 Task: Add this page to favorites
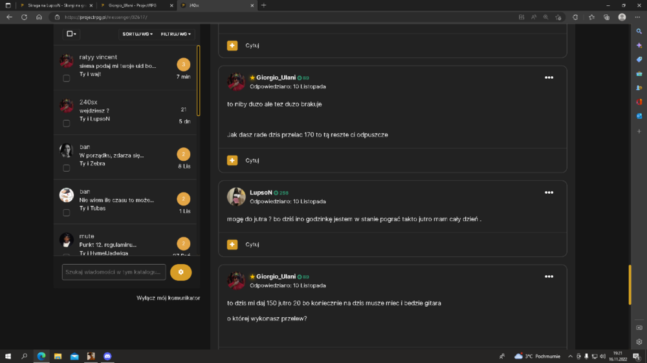click(x=558, y=17)
